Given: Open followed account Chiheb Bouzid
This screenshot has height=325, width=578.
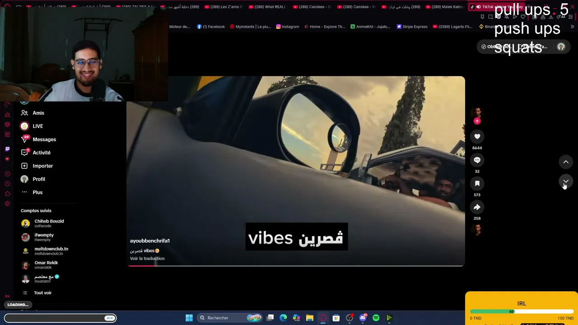Looking at the screenshot, I should [49, 223].
